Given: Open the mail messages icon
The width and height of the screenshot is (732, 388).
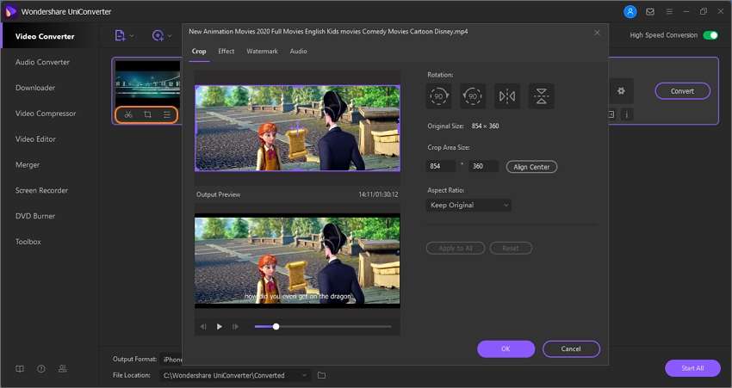Looking at the screenshot, I should (x=650, y=12).
